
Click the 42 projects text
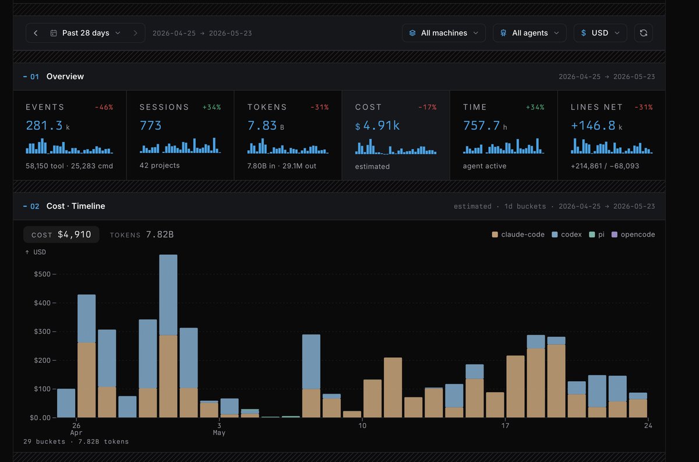click(x=160, y=165)
